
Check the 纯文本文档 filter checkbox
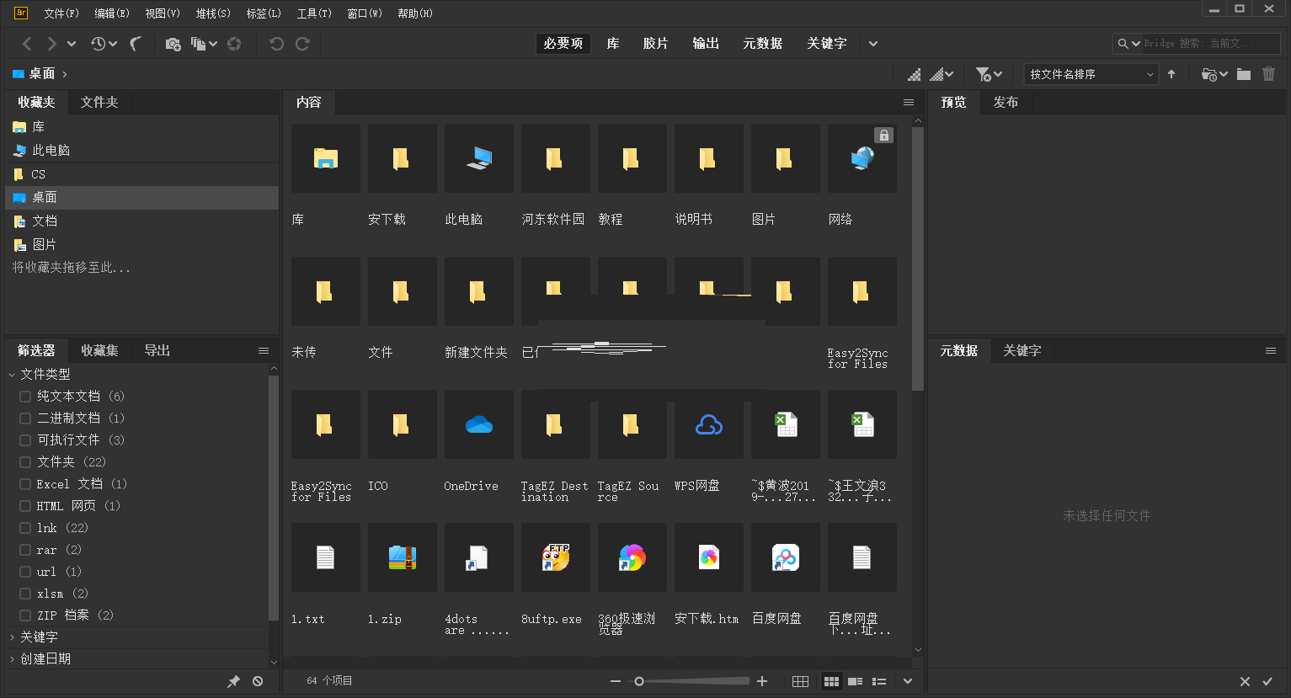pyautogui.click(x=25, y=397)
